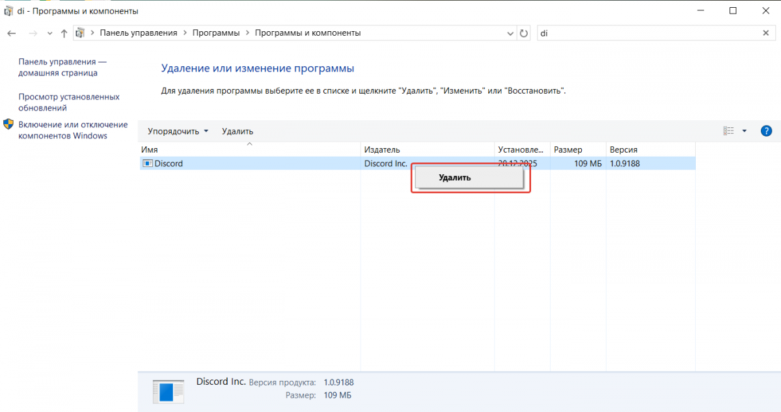Sort by the 'Имя' column header
The image size is (781, 412).
click(x=249, y=149)
